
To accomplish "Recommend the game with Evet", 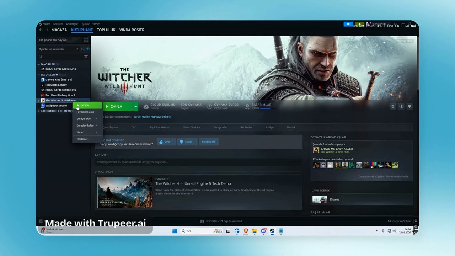I will 167,142.
